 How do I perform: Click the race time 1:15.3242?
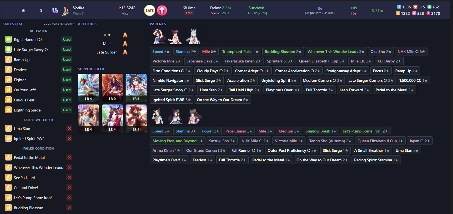127,8
